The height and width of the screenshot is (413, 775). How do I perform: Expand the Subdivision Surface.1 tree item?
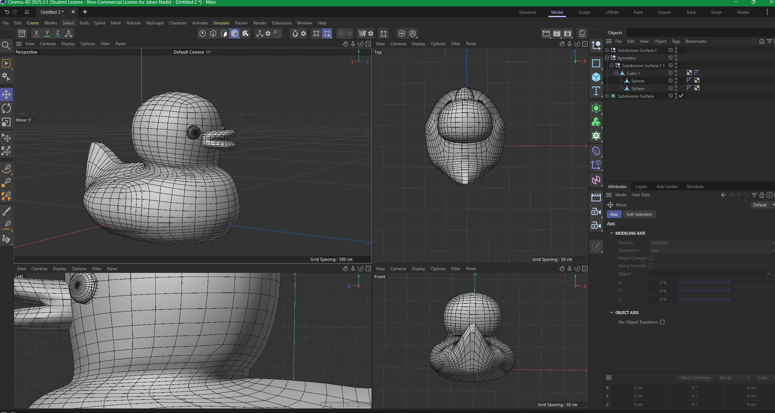(607, 50)
